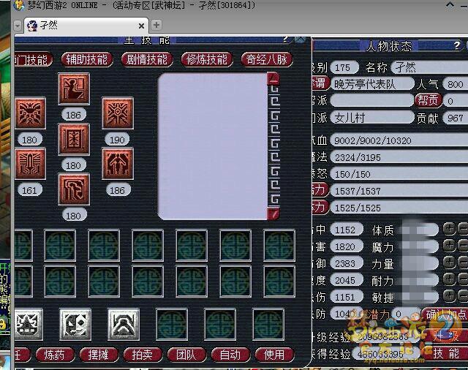The width and height of the screenshot is (468, 370).
Task: Switch to the 辅助技能 tab
Action: [86, 60]
